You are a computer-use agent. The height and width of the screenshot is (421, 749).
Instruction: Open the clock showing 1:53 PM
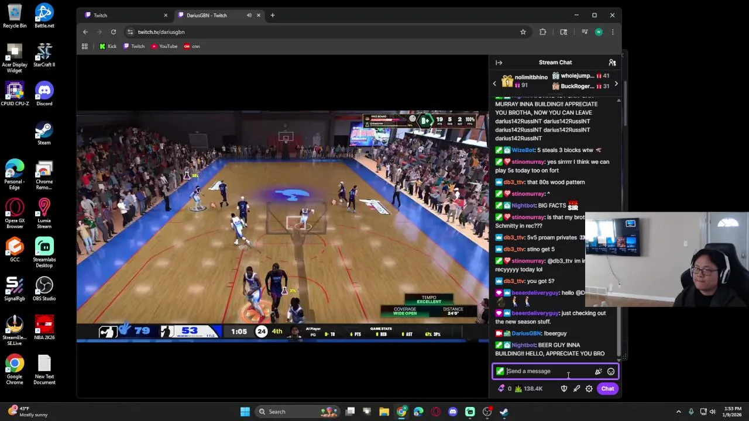733,412
